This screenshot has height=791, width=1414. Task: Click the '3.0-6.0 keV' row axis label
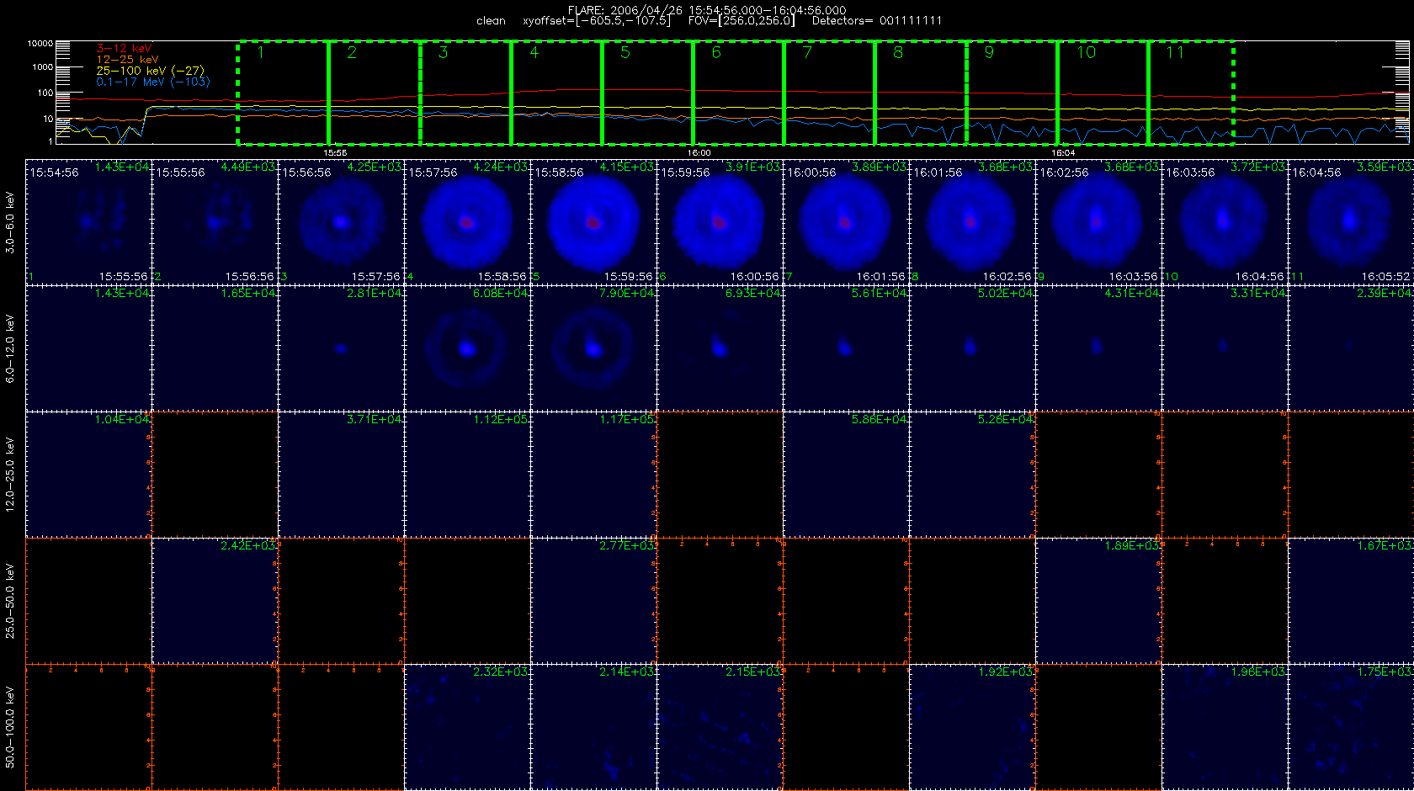tap(10, 222)
